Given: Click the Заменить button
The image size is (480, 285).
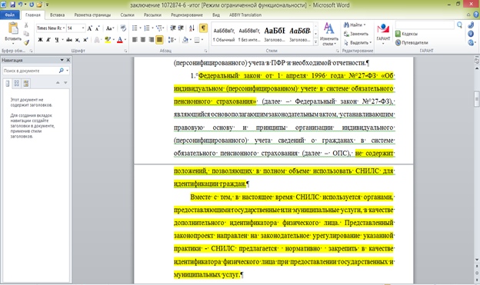Looking at the screenshot, I should click(356, 34).
